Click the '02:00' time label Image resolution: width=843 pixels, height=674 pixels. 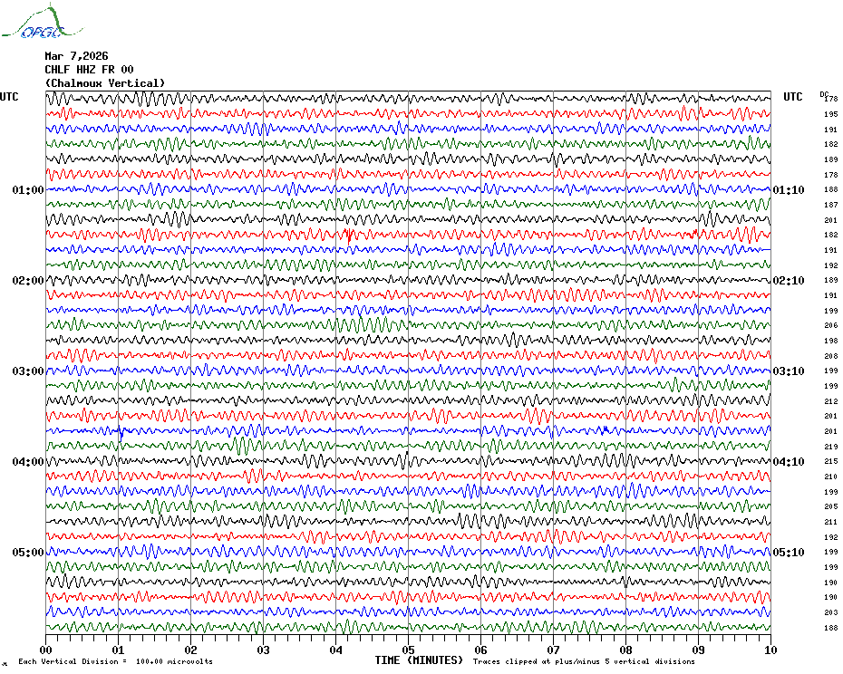(28, 281)
